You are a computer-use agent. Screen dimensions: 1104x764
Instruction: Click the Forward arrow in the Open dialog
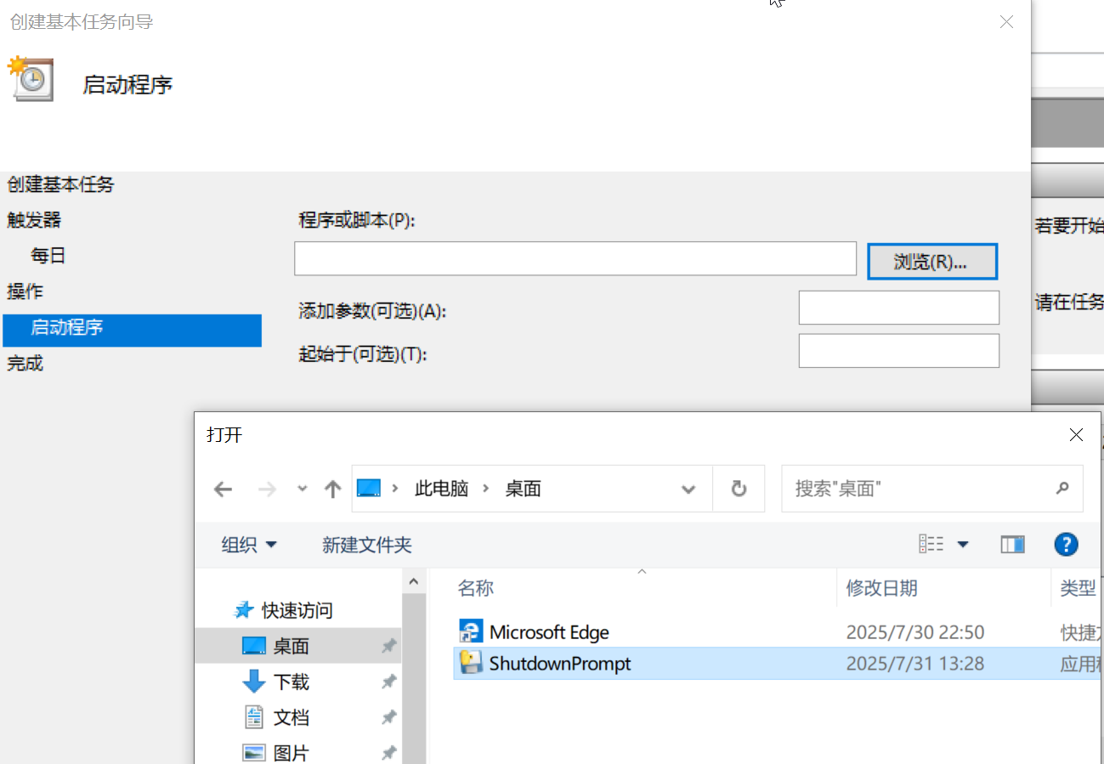267,489
